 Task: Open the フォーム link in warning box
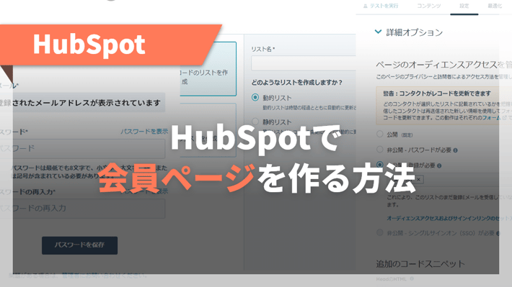pyautogui.click(x=491, y=117)
